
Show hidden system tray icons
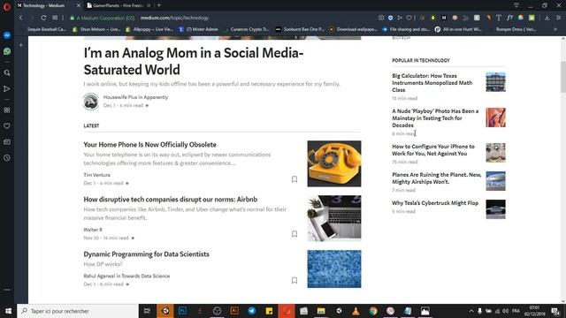[x=471, y=311]
